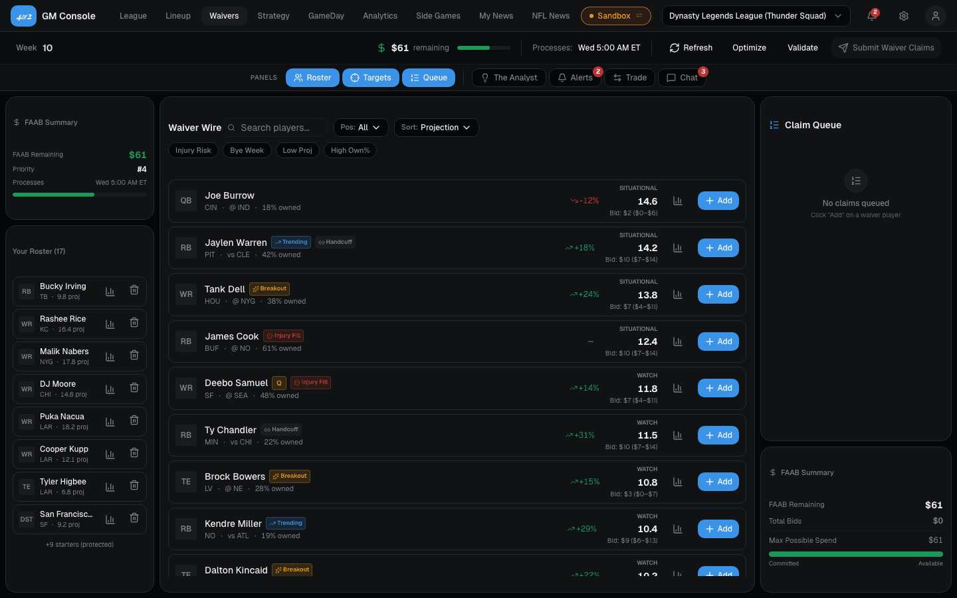
Task: Go to the Side Games tab
Action: coord(438,16)
